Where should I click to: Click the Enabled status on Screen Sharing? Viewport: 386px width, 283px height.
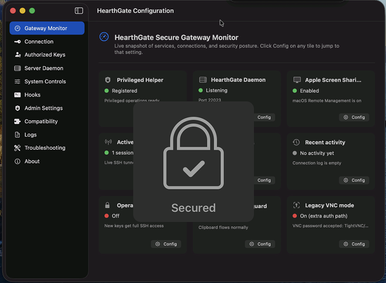[309, 91]
